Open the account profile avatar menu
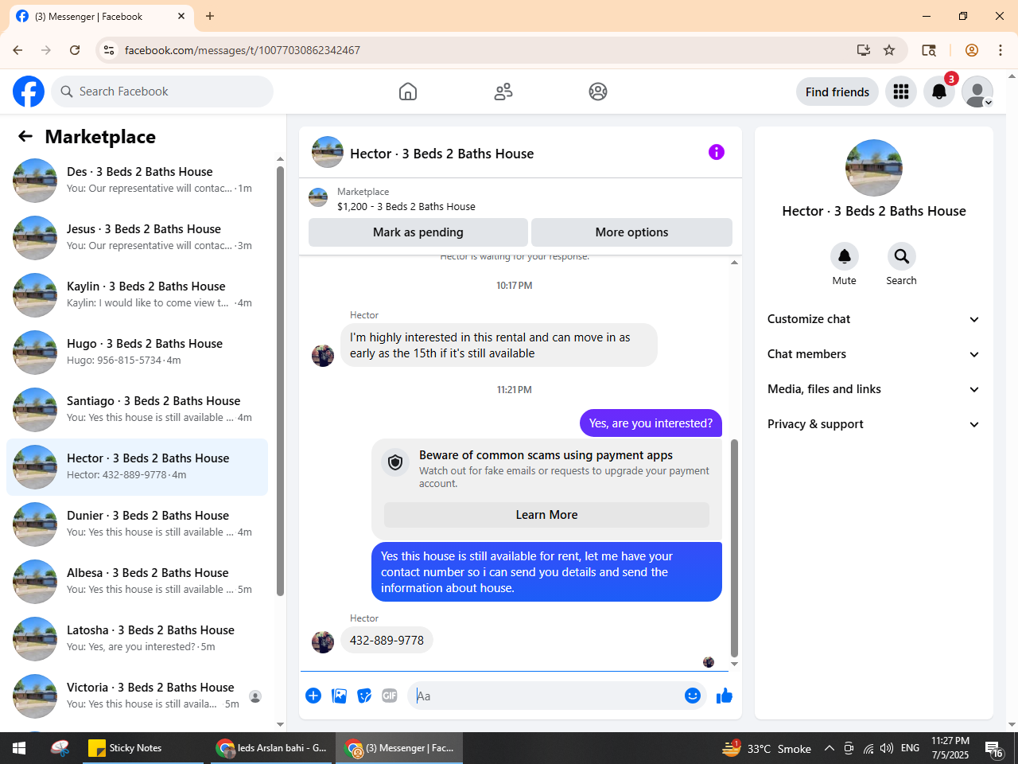Screen dimensions: 1018x764 (x=977, y=92)
